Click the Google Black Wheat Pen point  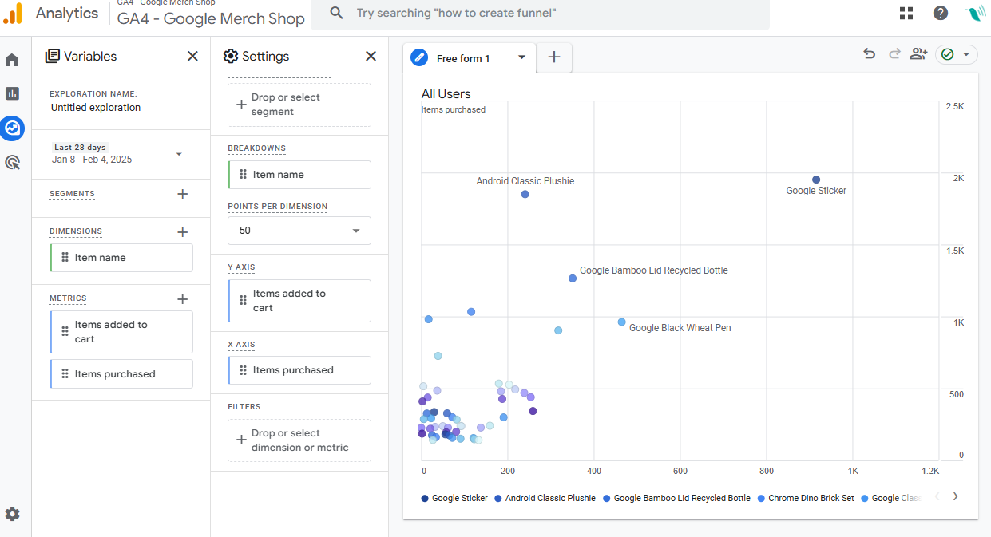pyautogui.click(x=621, y=322)
